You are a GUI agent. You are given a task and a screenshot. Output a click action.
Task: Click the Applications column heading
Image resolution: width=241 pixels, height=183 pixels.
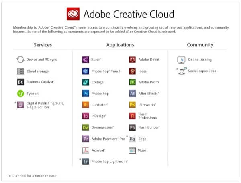pos(120,45)
